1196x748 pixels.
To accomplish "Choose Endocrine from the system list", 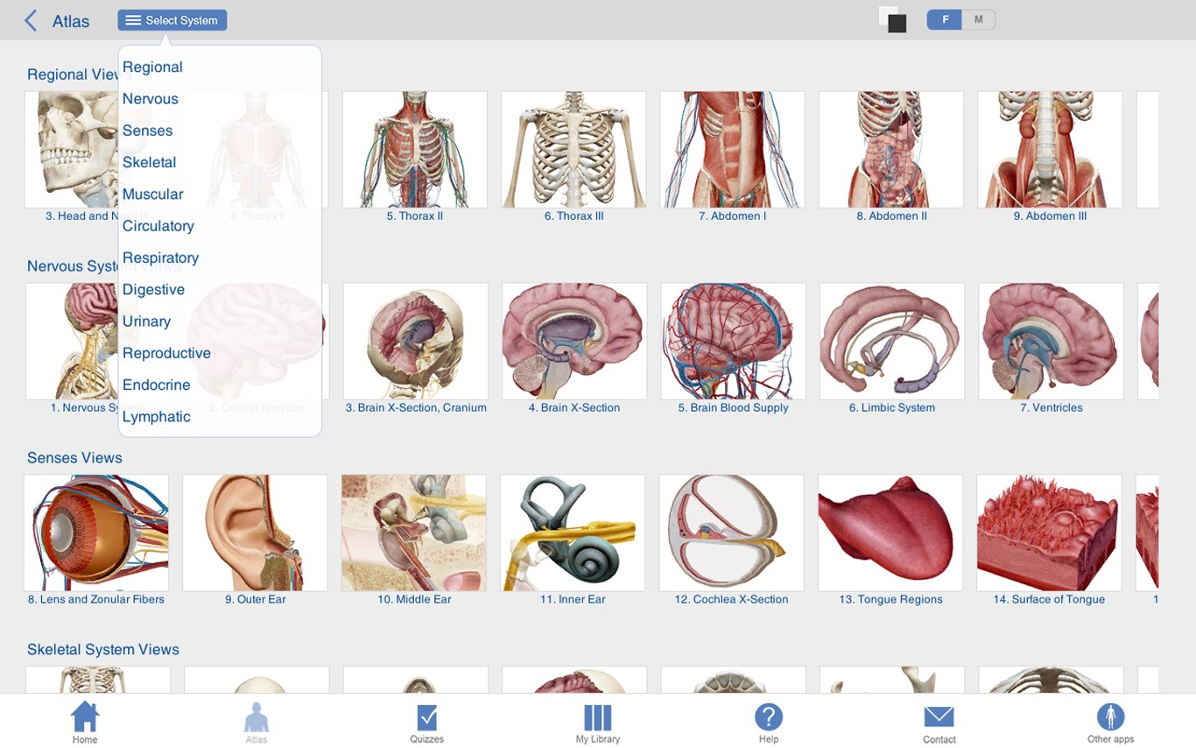I will 157,385.
